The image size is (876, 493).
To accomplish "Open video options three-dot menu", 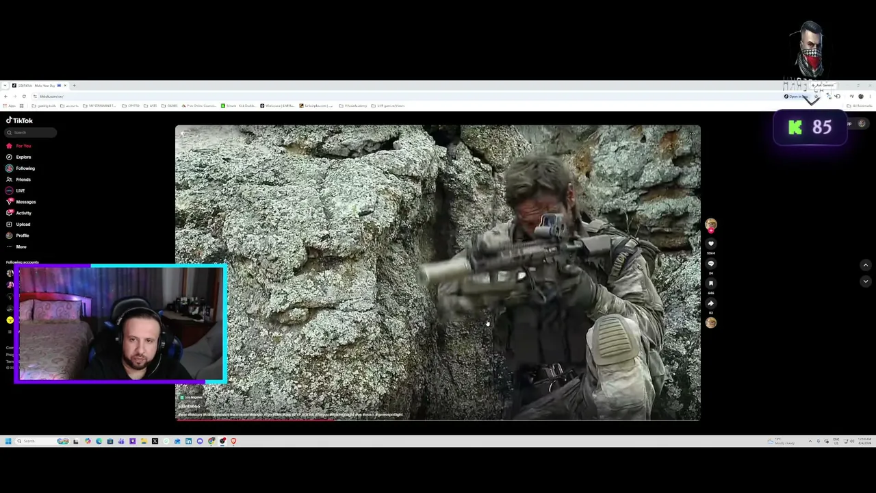I will point(691,133).
